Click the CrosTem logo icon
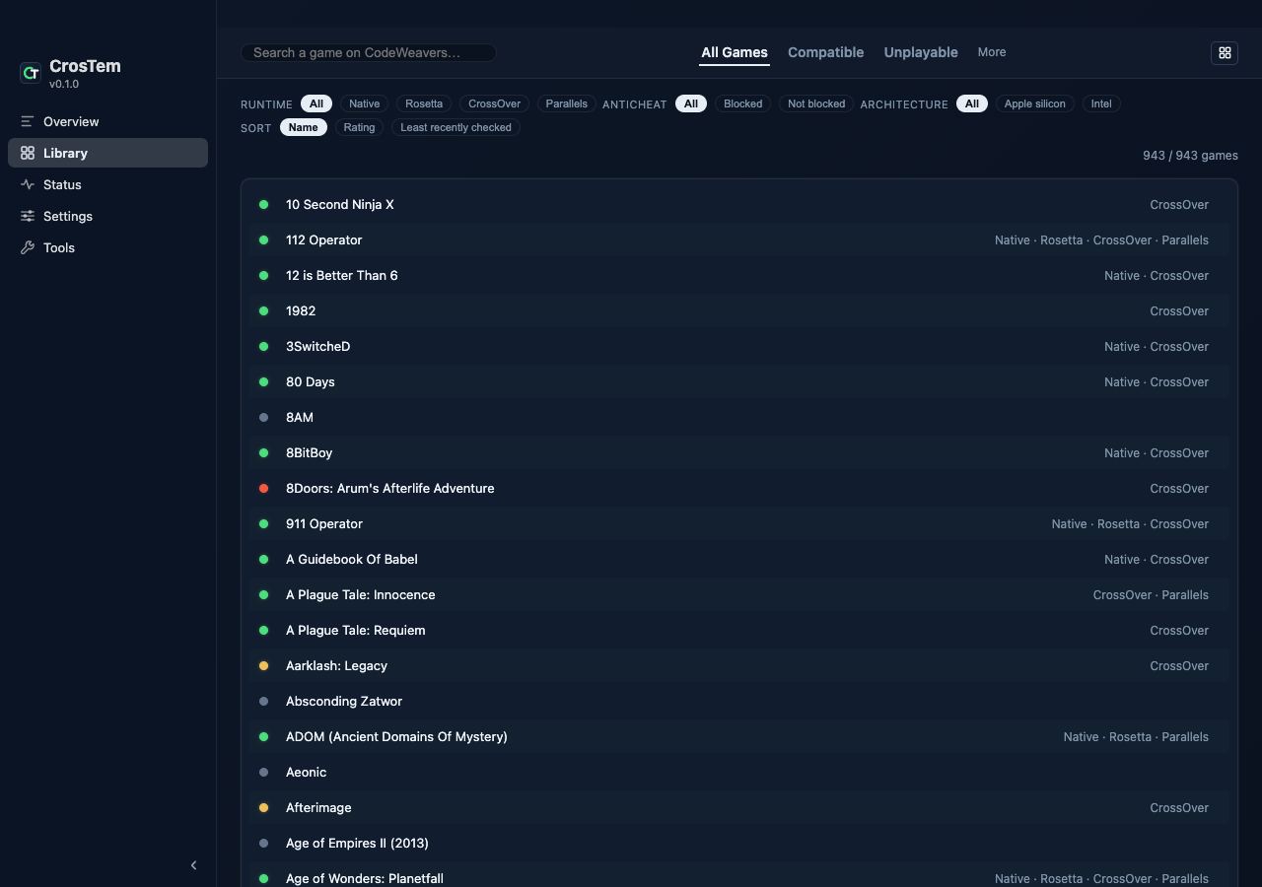 point(31,72)
